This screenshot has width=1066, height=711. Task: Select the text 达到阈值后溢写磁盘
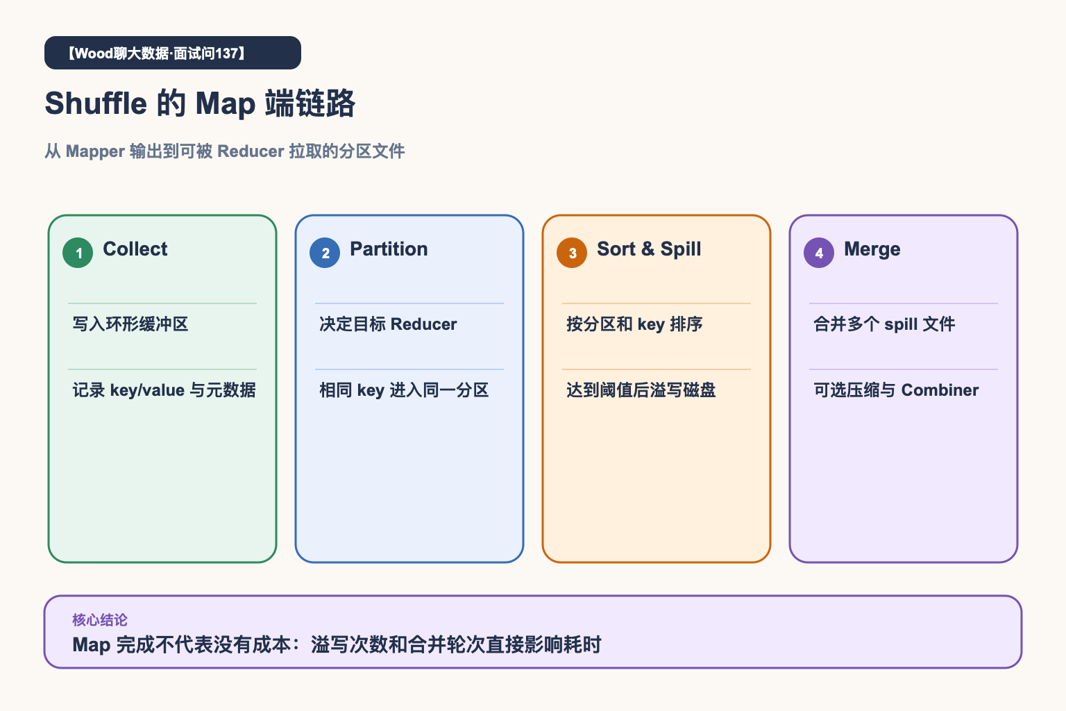point(641,390)
